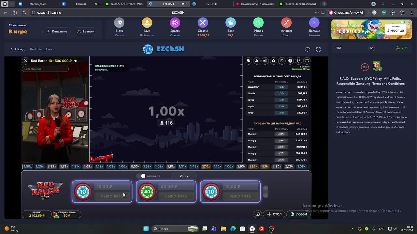The image size is (417, 234).
Task: Switch to Abas77777 Stream browser tab
Action: click(x=124, y=4)
